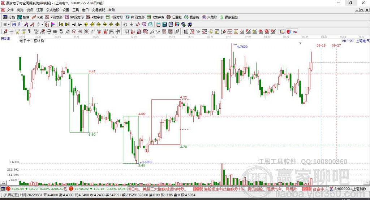Select the fan lines drawing tool
The image size is (370, 200).
click(x=133, y=32)
